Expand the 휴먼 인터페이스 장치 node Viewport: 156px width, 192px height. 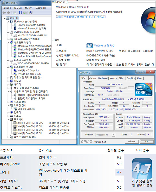tap(8, 137)
